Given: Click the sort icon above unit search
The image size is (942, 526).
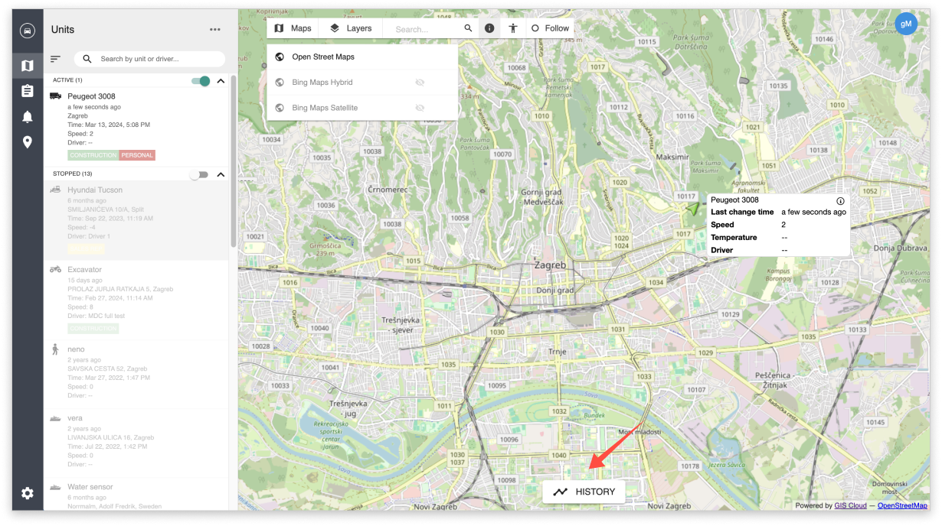Looking at the screenshot, I should click(x=55, y=58).
